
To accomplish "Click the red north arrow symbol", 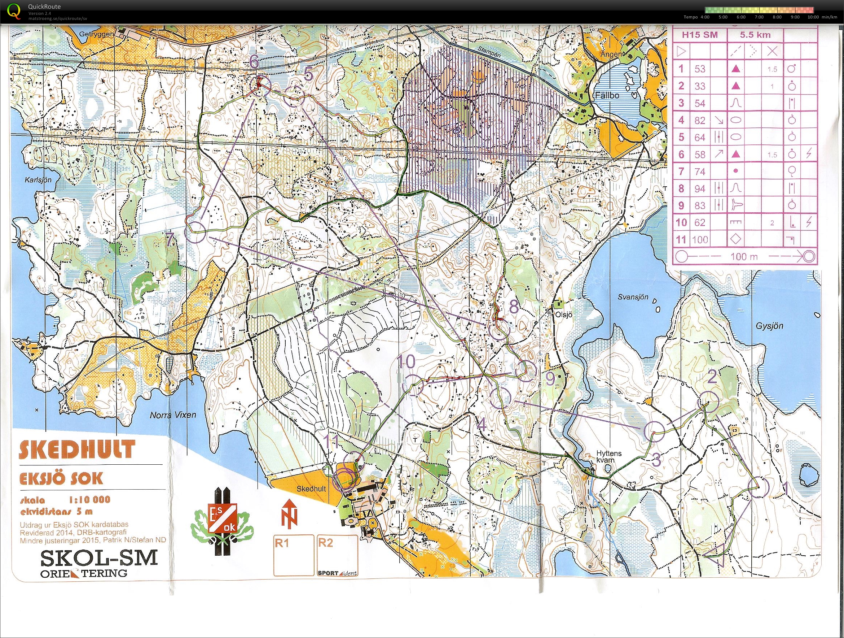I will coord(290,513).
